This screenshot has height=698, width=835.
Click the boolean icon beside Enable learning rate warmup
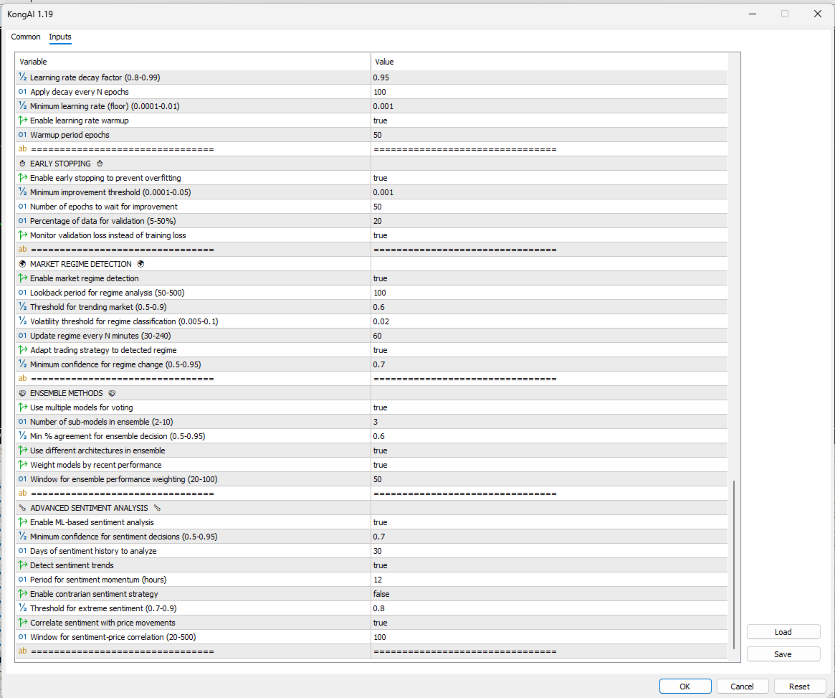[x=22, y=121]
